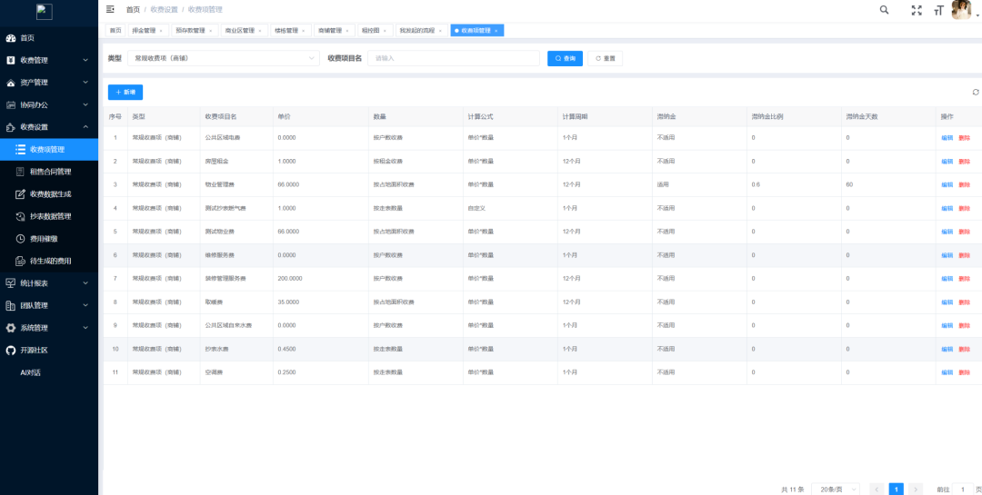Delete the 房屋租金 row

[x=964, y=162]
